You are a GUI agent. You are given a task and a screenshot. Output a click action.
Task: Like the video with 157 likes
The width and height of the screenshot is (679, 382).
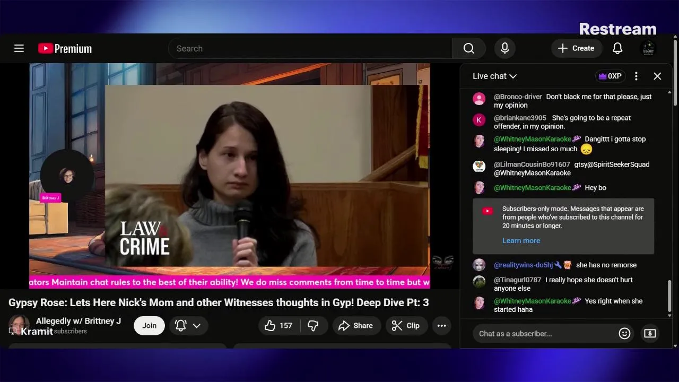(278, 326)
